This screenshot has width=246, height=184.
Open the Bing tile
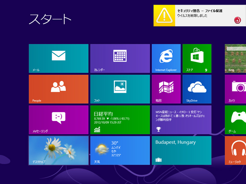(235, 59)
